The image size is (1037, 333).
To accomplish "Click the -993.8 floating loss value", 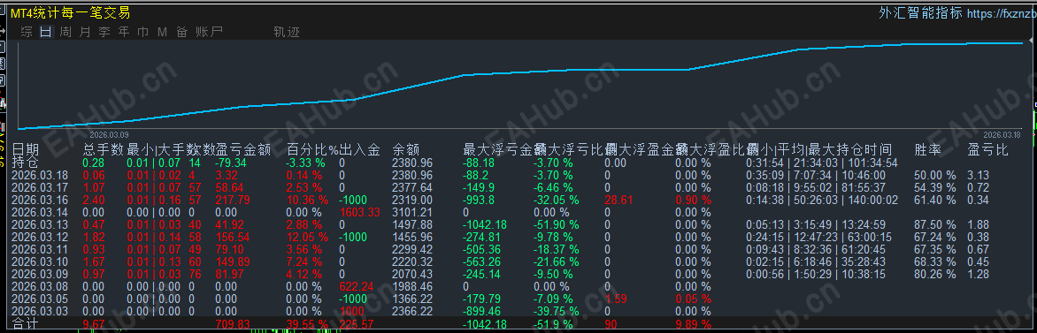I will click(x=481, y=200).
